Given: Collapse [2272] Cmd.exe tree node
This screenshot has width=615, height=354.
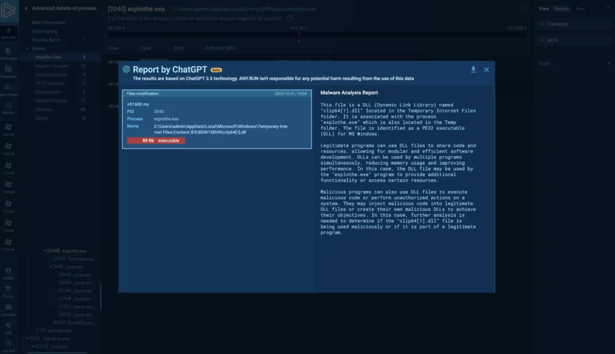Looking at the screenshot, I should [34, 347].
